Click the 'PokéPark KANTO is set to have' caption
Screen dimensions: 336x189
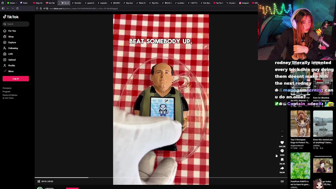point(300,183)
